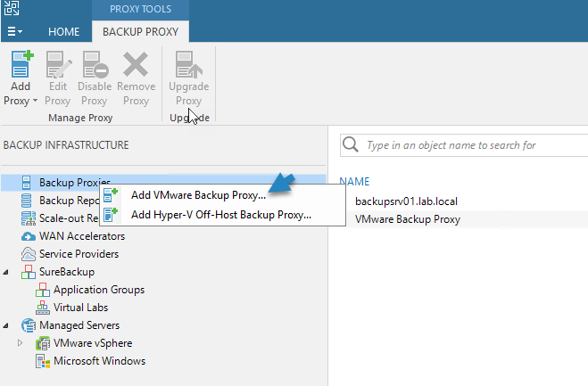Click the Add Proxy ribbon icon

(x=21, y=64)
